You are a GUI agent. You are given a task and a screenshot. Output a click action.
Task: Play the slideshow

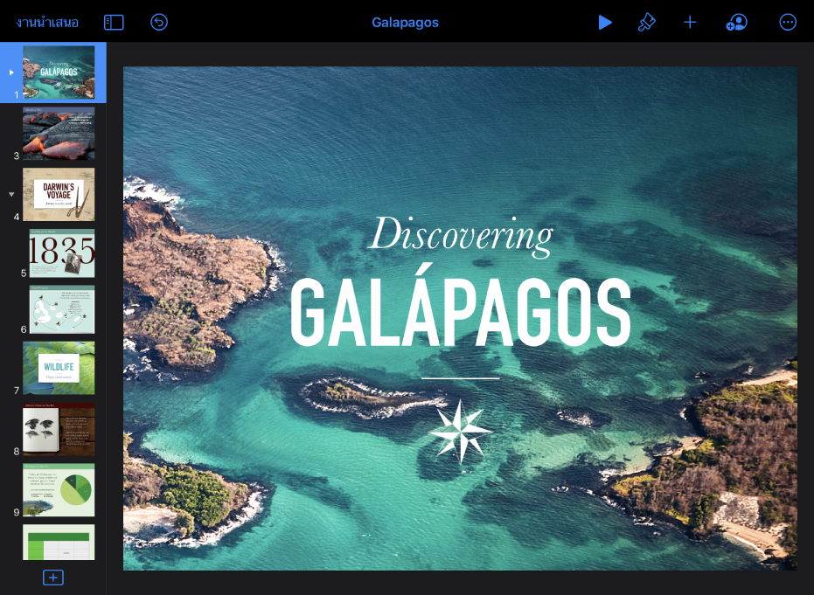pyautogui.click(x=605, y=23)
